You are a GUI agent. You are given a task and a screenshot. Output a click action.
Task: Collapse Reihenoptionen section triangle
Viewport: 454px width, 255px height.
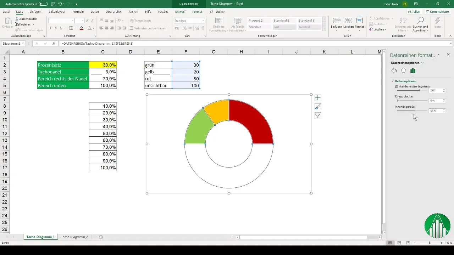(x=393, y=81)
